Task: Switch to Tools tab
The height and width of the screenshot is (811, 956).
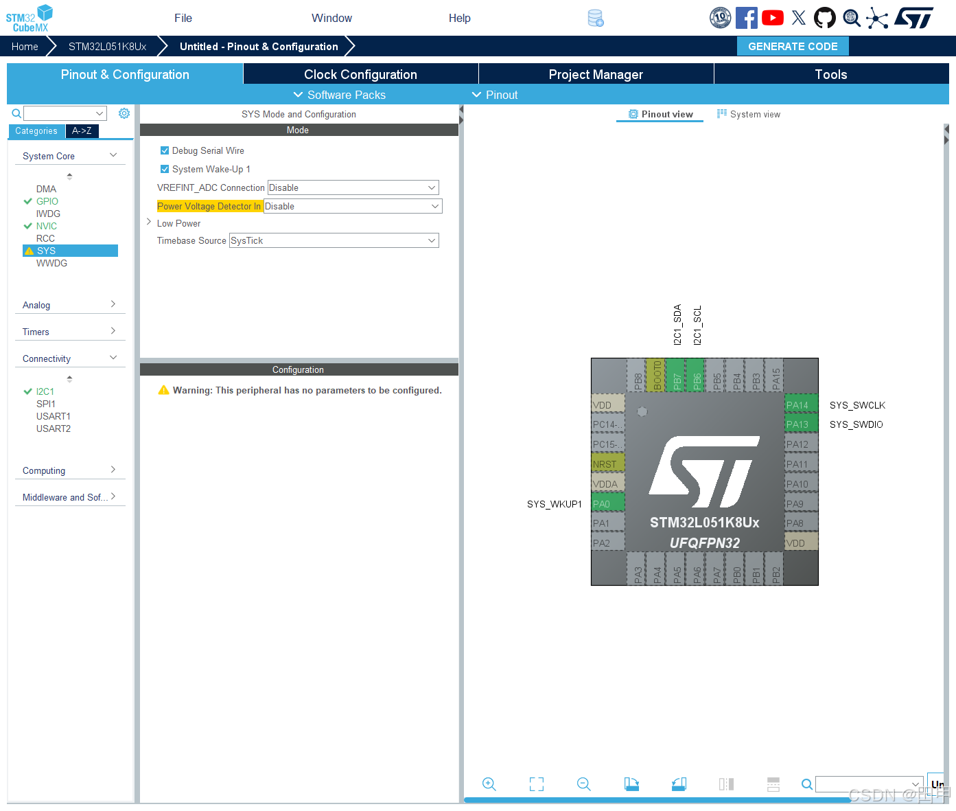Action: tap(831, 74)
